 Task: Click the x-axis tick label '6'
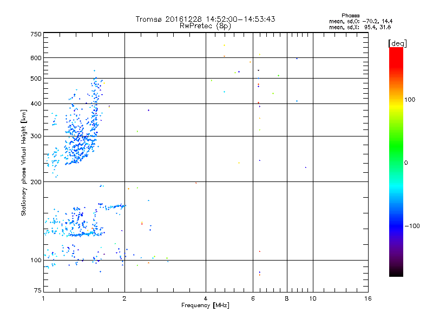coord(253,298)
